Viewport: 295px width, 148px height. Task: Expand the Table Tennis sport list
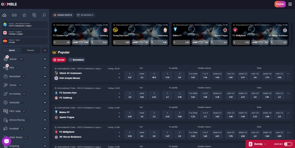[x=45, y=137]
